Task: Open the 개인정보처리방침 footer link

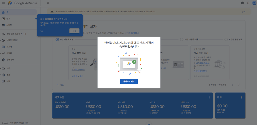Action: [x=17, y=123]
